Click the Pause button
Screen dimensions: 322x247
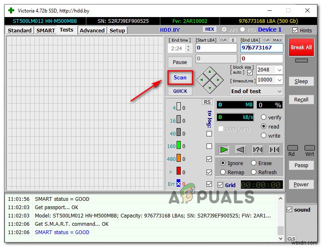180,62
